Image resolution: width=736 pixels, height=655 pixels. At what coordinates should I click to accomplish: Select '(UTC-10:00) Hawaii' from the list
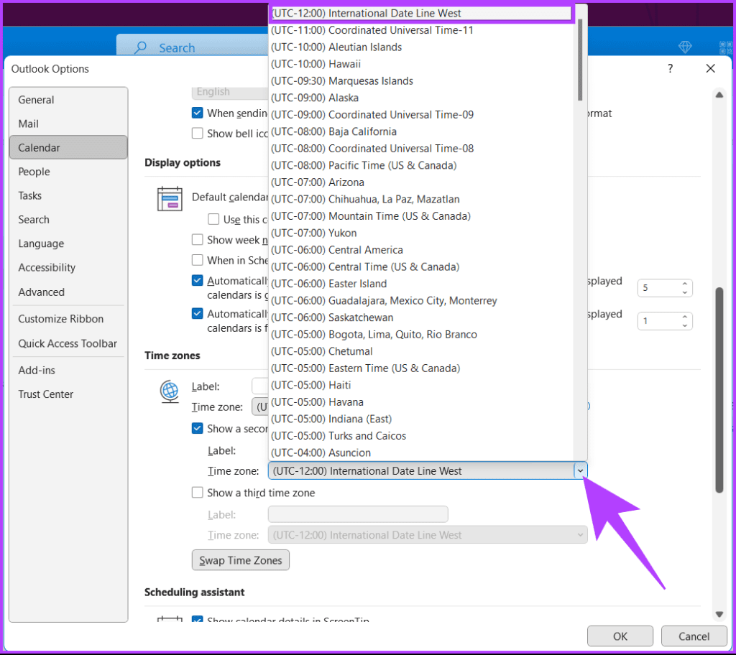pos(421,64)
